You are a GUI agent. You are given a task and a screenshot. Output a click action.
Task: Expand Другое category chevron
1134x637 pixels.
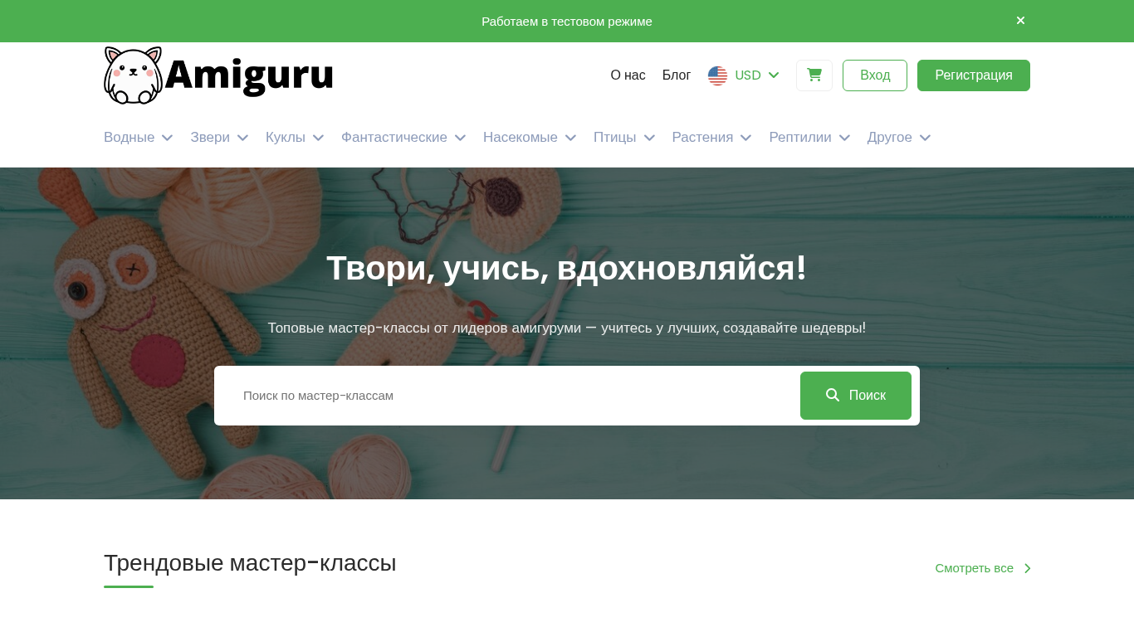[x=925, y=138]
